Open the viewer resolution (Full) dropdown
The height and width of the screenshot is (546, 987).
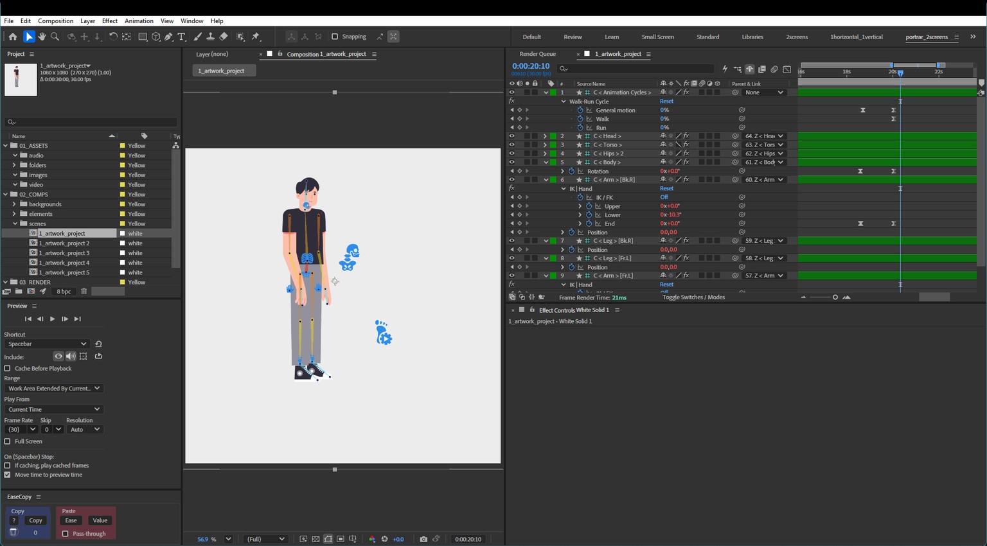click(265, 539)
